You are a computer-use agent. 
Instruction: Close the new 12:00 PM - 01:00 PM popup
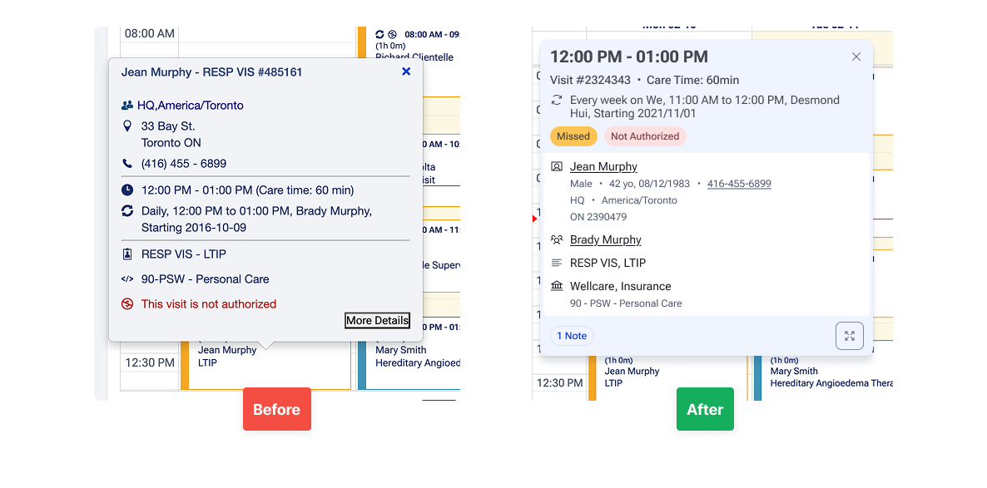click(x=856, y=57)
